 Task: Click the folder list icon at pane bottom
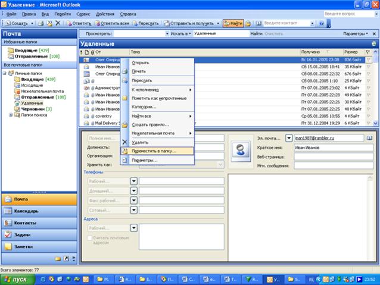pyautogui.click(x=58, y=259)
